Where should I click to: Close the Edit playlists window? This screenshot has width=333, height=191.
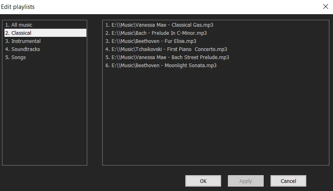coord(326,6)
